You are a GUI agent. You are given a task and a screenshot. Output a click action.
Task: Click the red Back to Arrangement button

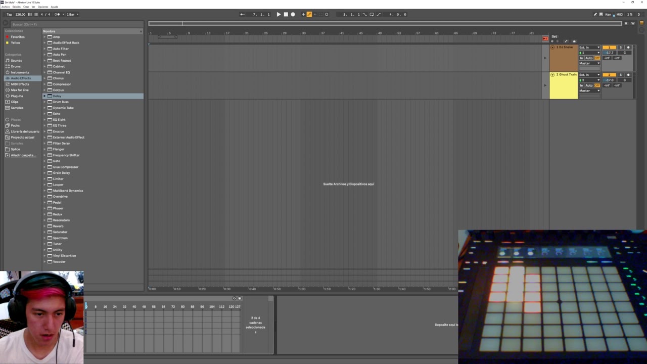click(545, 38)
